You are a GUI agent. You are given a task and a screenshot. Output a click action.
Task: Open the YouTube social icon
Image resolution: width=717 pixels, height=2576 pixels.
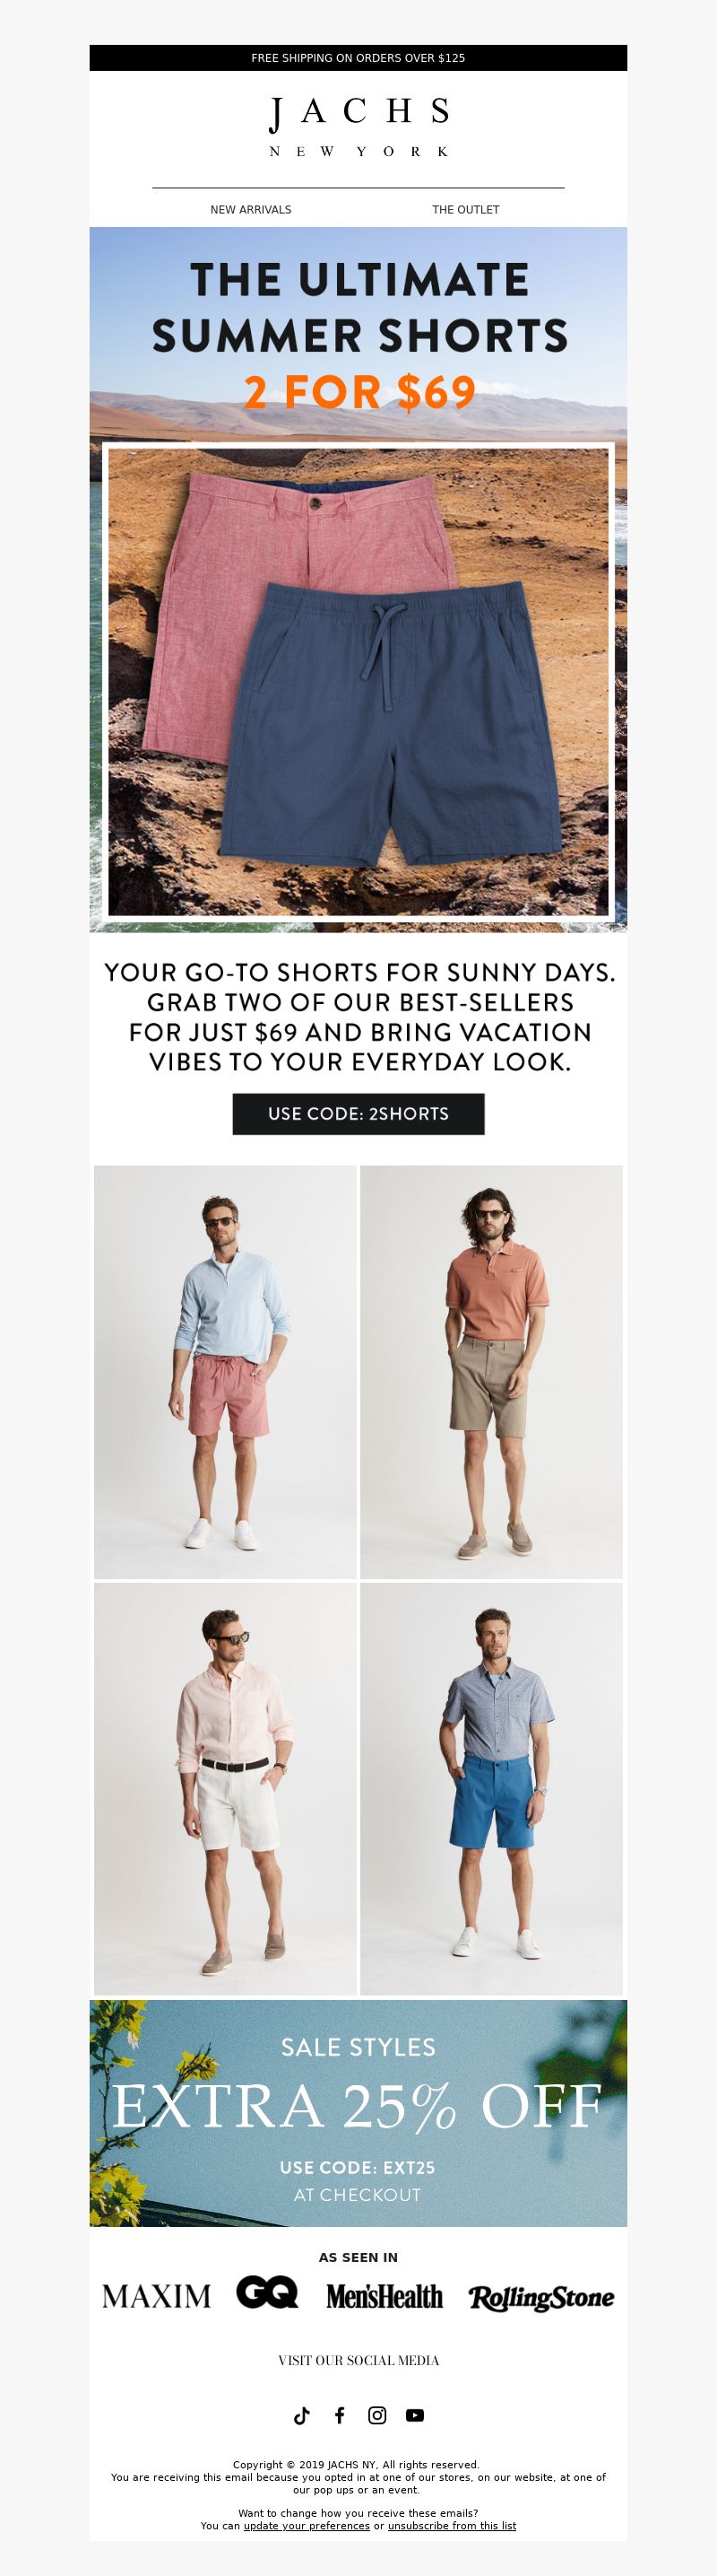click(x=416, y=2415)
